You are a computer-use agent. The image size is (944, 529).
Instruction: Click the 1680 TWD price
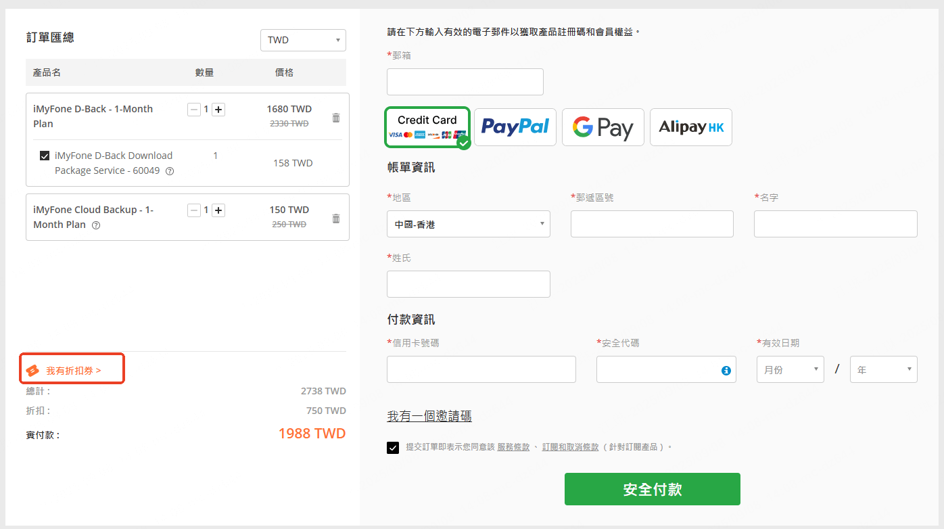[289, 109]
